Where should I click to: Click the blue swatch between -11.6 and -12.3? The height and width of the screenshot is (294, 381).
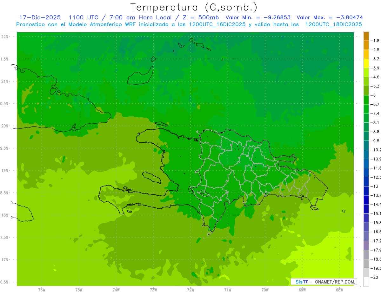366,173
